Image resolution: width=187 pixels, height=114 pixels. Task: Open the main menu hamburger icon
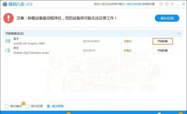pyautogui.click(x=172, y=4)
